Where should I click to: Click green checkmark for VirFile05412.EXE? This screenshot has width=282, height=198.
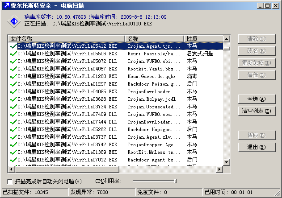[x=13, y=46]
